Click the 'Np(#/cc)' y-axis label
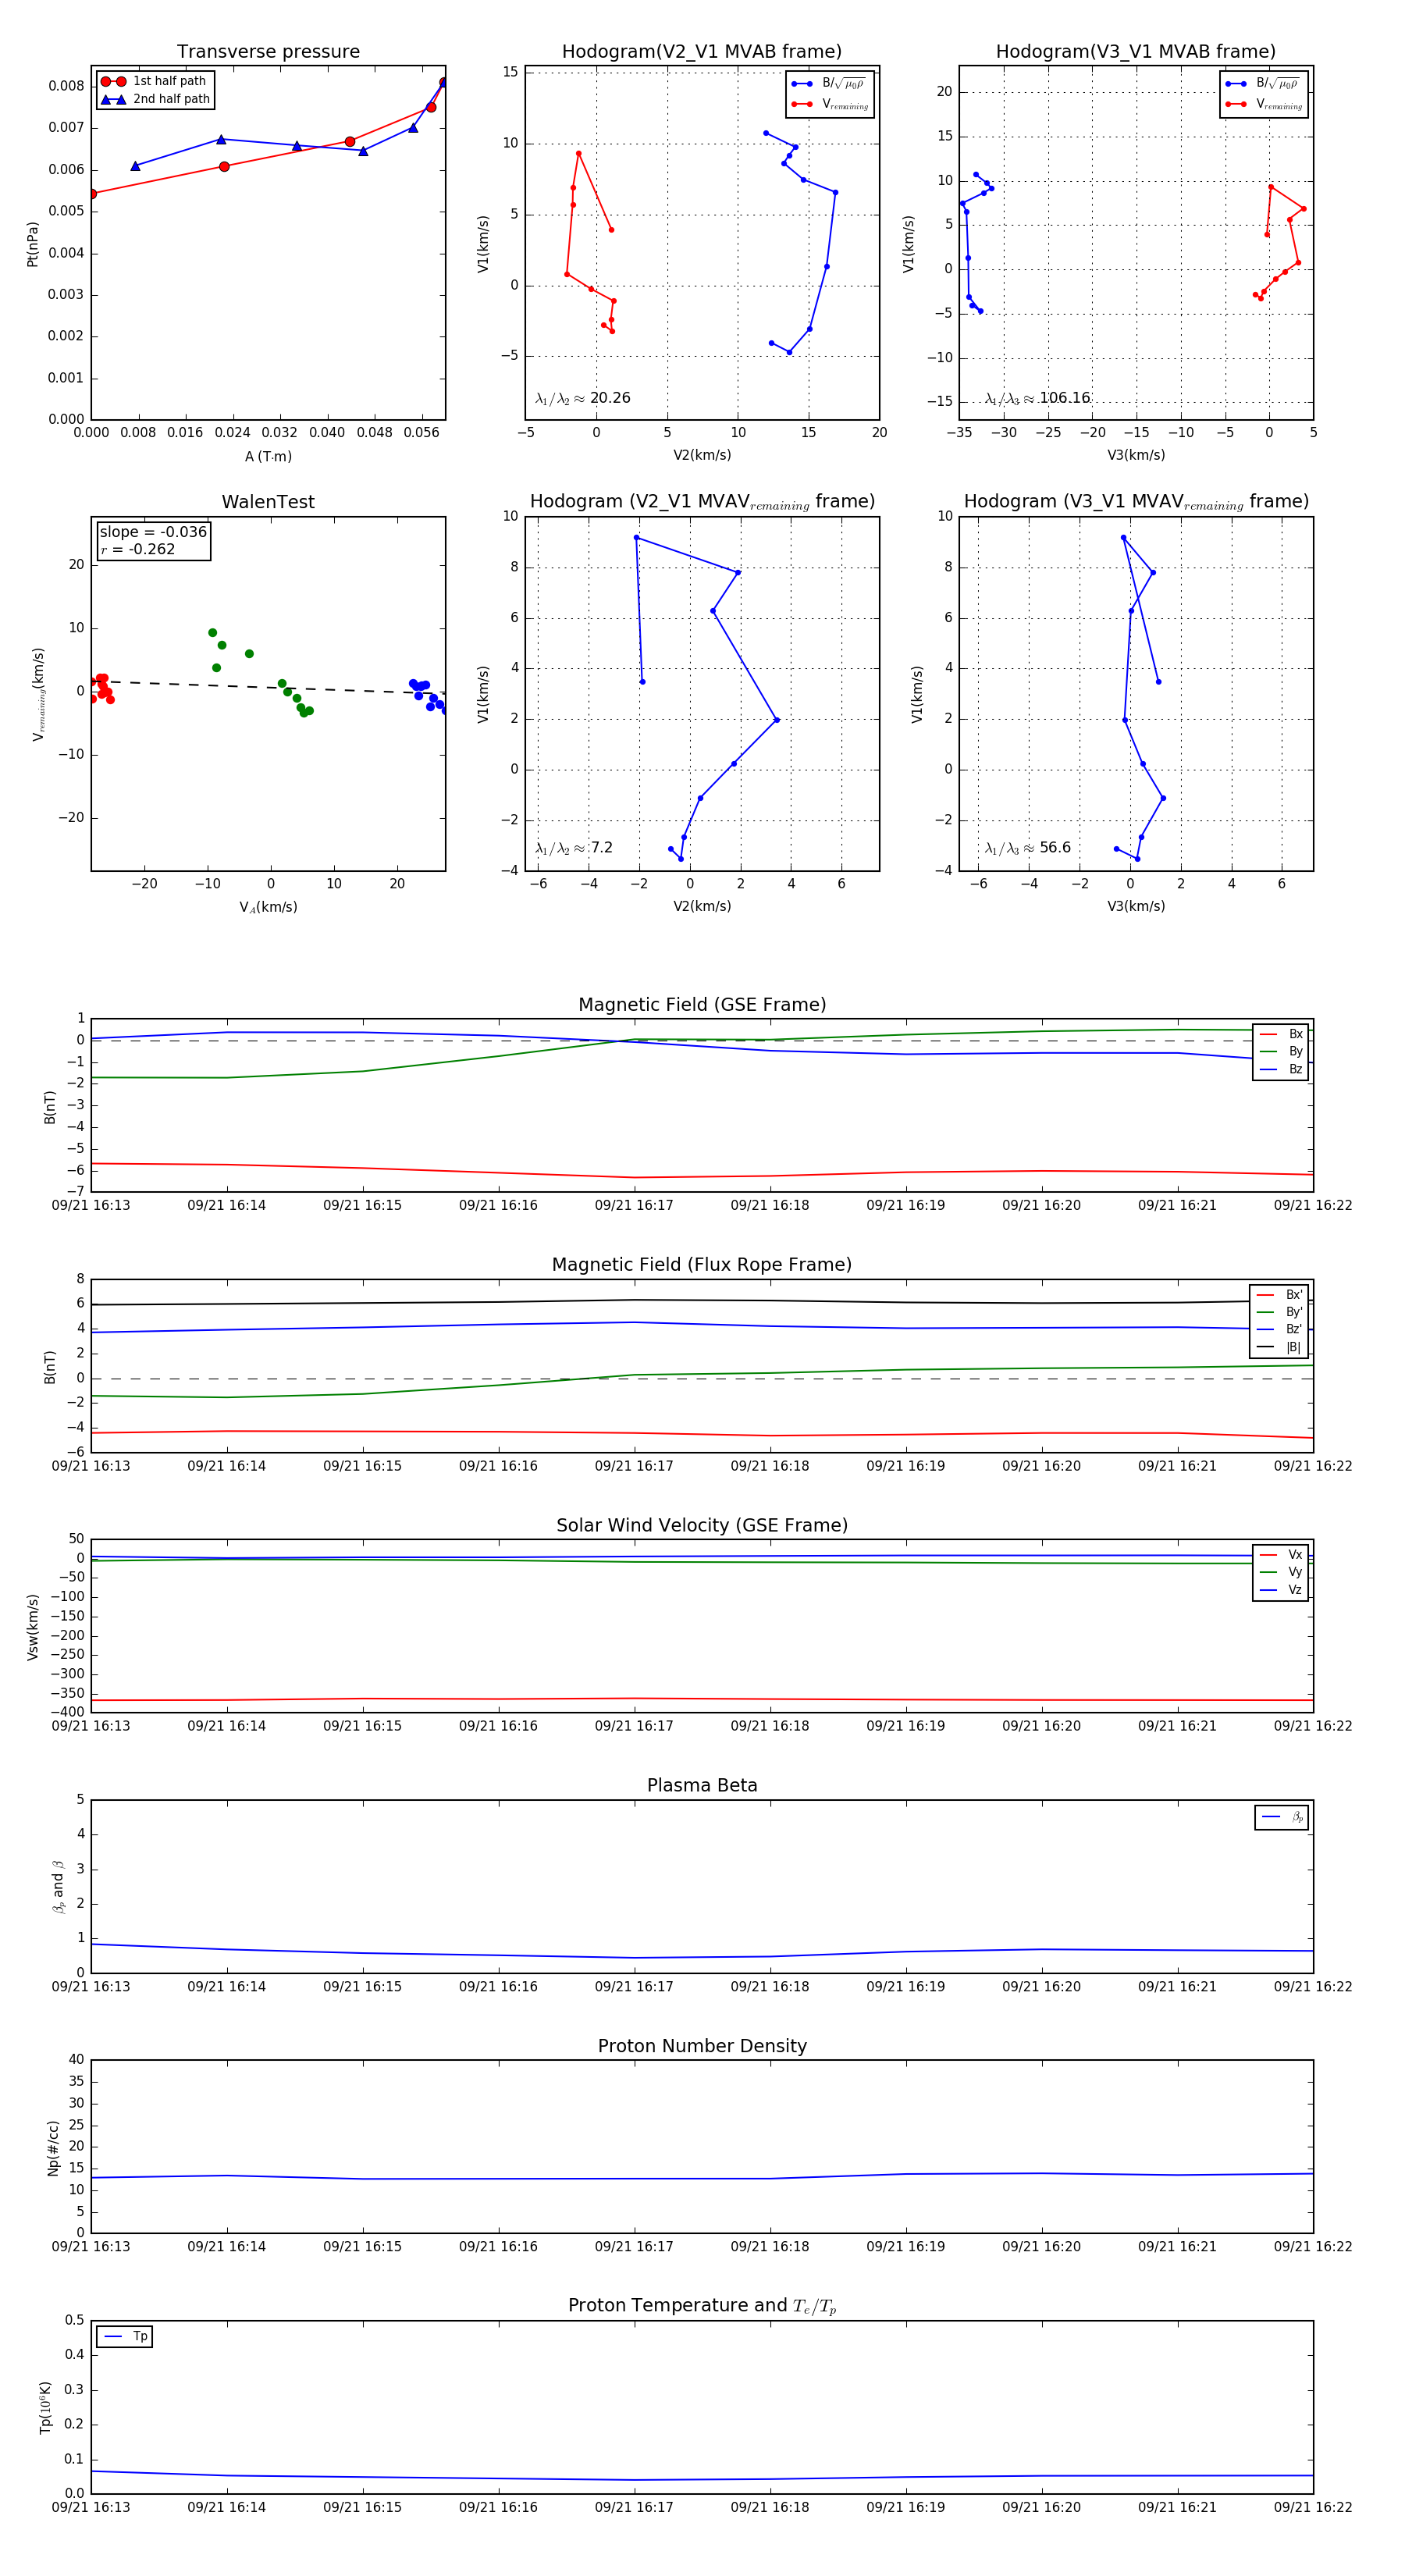 click(53, 2148)
